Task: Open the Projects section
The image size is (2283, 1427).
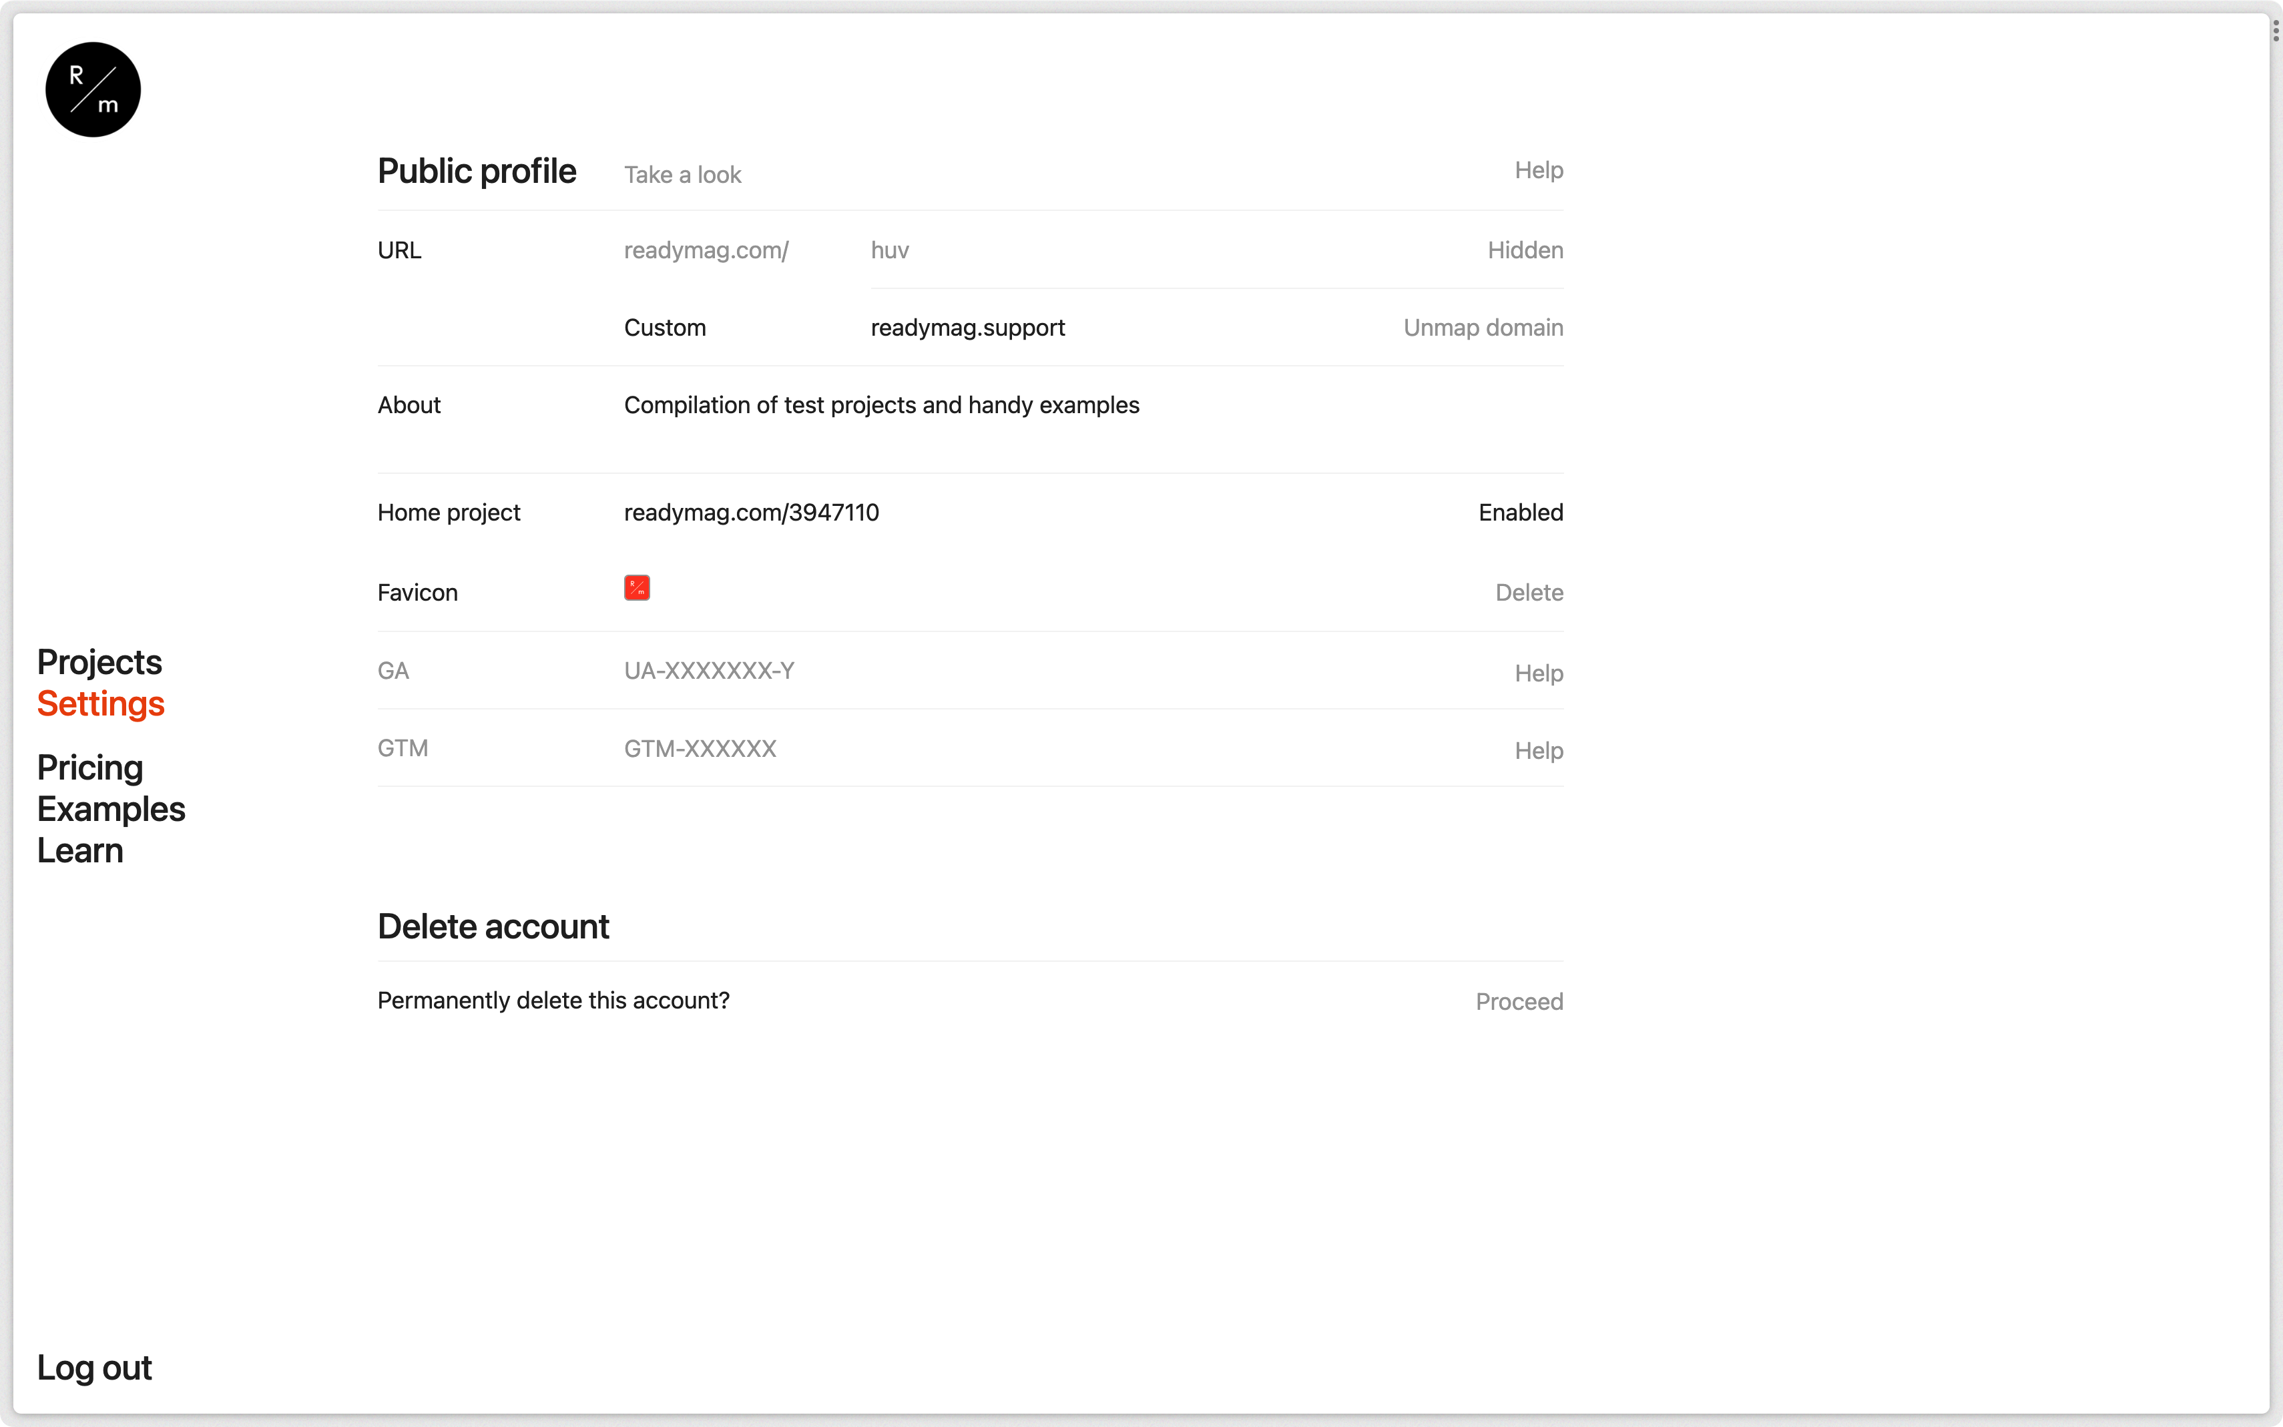Action: (x=99, y=661)
